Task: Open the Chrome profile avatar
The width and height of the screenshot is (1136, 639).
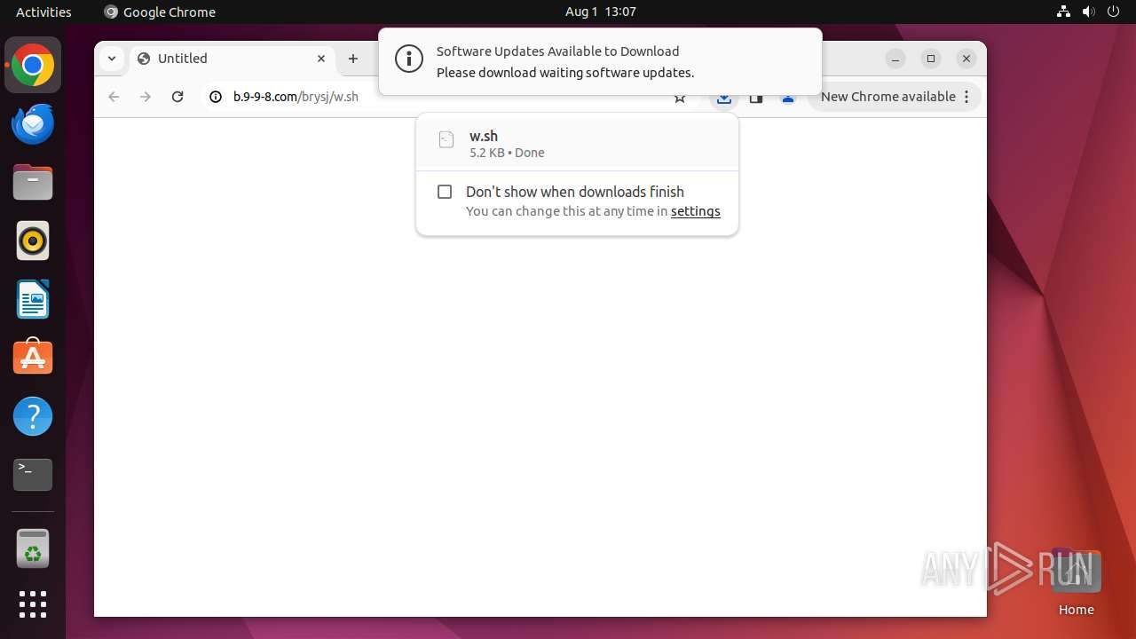Action: (788, 98)
